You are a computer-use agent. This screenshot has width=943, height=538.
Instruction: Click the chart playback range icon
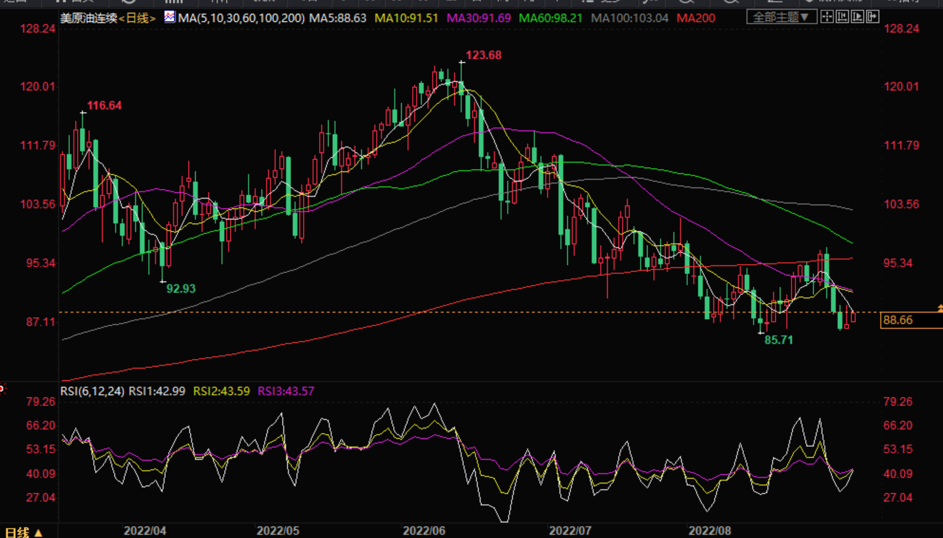[x=858, y=17]
